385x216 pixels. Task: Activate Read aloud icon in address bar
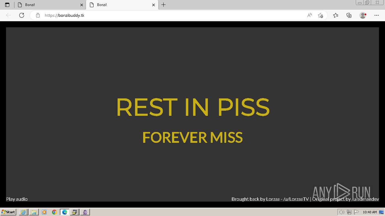tap(310, 15)
